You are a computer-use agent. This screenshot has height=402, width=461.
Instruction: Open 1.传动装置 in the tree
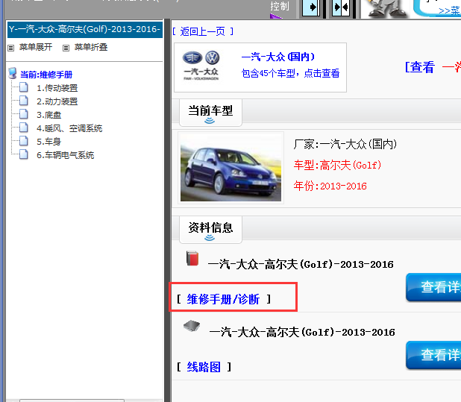[x=57, y=88]
